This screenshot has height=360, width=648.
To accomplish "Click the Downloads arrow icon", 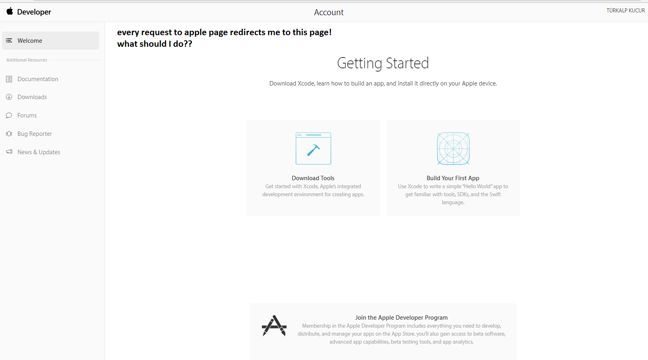I will point(9,97).
